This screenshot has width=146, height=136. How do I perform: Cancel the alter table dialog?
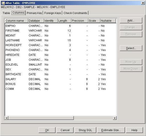click(x=65, y=130)
